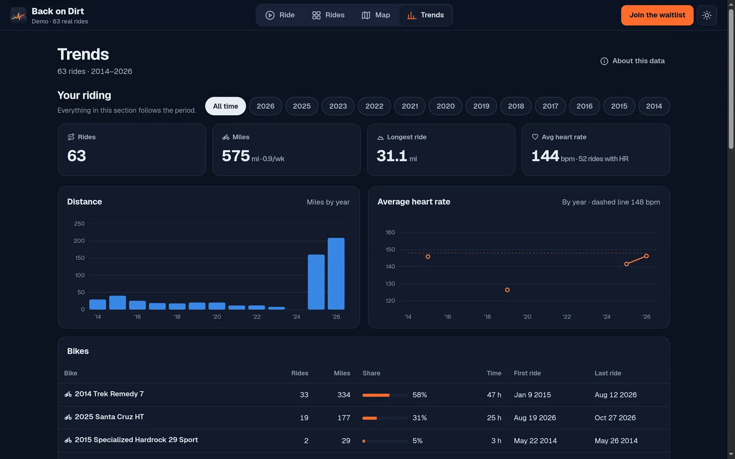Click the tallest '26 distance bar
This screenshot has width=735, height=459.
[x=336, y=274]
